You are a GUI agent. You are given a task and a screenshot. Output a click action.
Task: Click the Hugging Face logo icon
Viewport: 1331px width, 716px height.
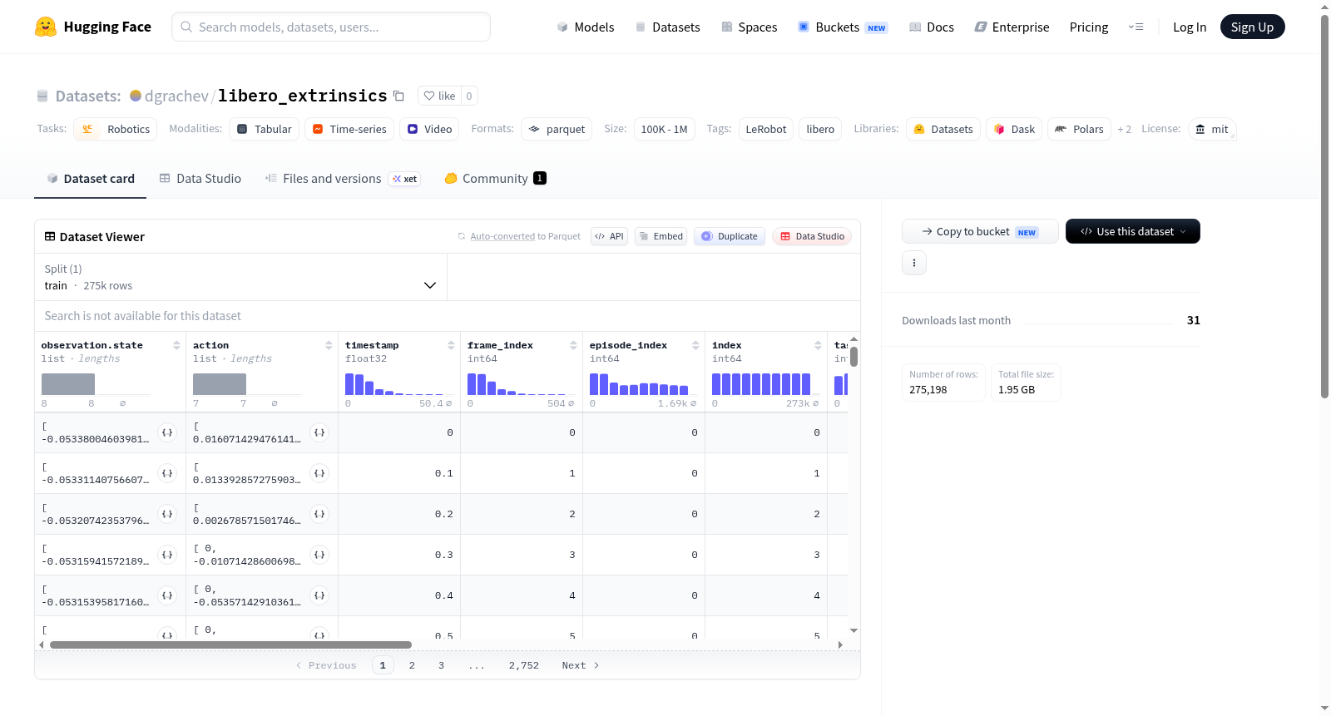(x=46, y=27)
